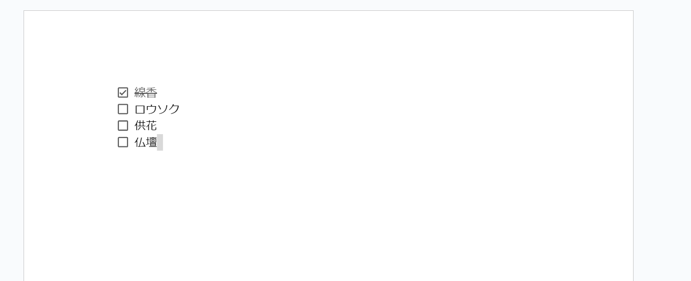Viewport: 691px width, 281px height.
Task: Click the 香 character in the crossed-out item
Action: coord(152,92)
